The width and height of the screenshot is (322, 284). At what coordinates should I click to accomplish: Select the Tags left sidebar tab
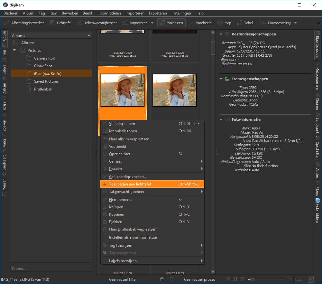(4, 55)
